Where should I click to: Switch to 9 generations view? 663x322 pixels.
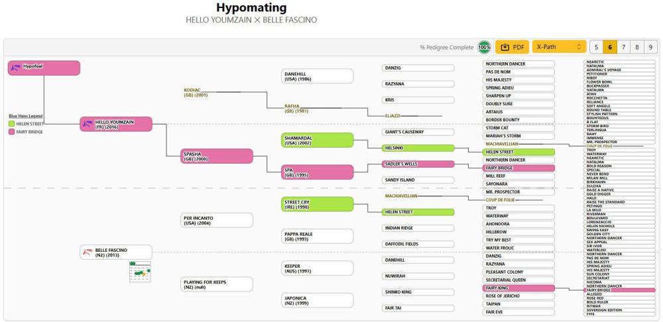651,47
